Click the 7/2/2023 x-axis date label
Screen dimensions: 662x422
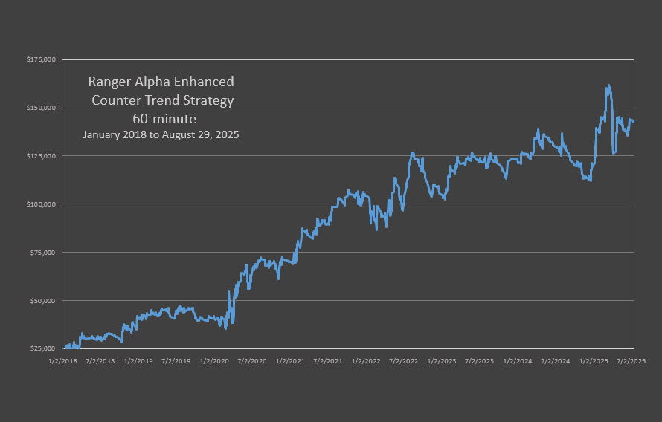pyautogui.click(x=479, y=361)
